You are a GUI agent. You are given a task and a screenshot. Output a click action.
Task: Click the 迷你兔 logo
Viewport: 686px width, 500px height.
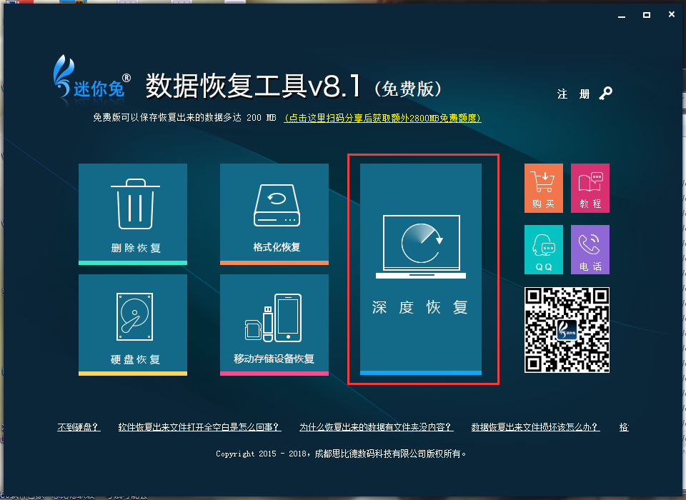tap(92, 77)
